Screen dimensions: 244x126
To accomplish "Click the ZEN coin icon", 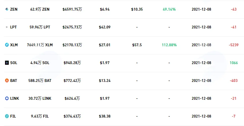I will coord(7,9).
